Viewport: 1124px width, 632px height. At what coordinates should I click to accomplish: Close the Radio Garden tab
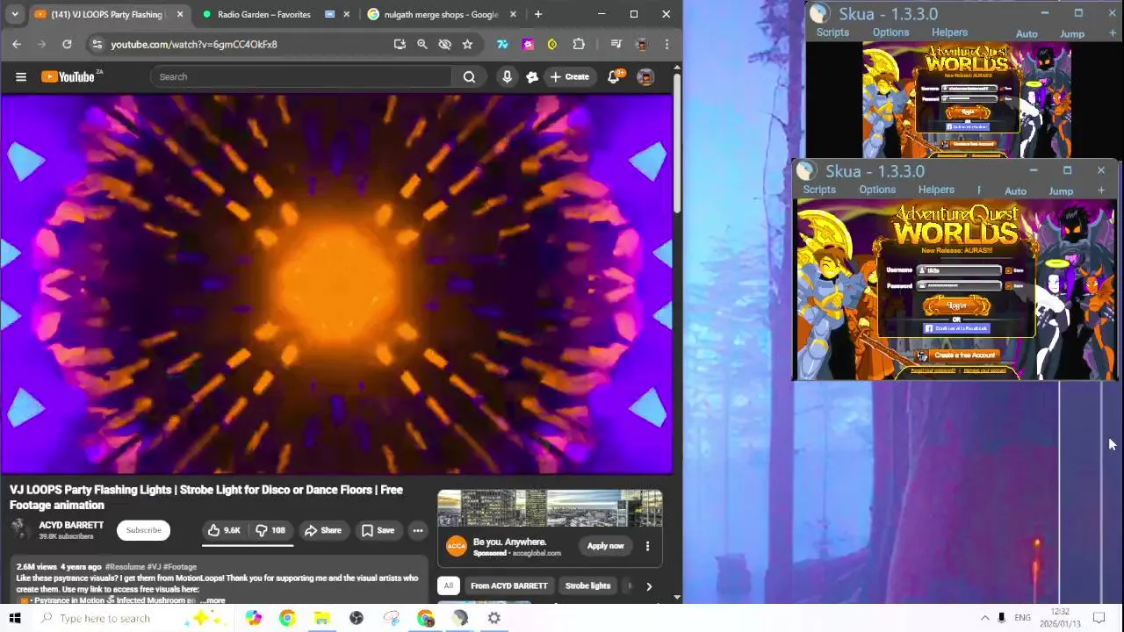[x=347, y=14]
